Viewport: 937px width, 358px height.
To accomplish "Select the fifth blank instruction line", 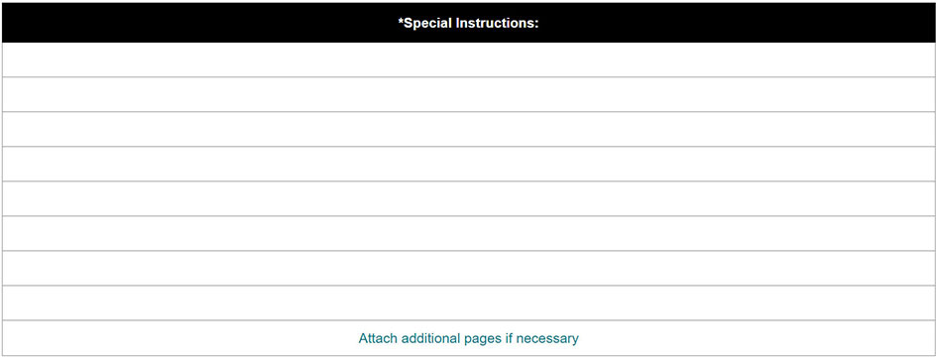I will point(468,198).
